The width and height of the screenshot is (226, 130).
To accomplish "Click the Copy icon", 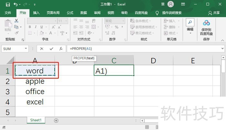I will pyautogui.click(x=16, y=27).
